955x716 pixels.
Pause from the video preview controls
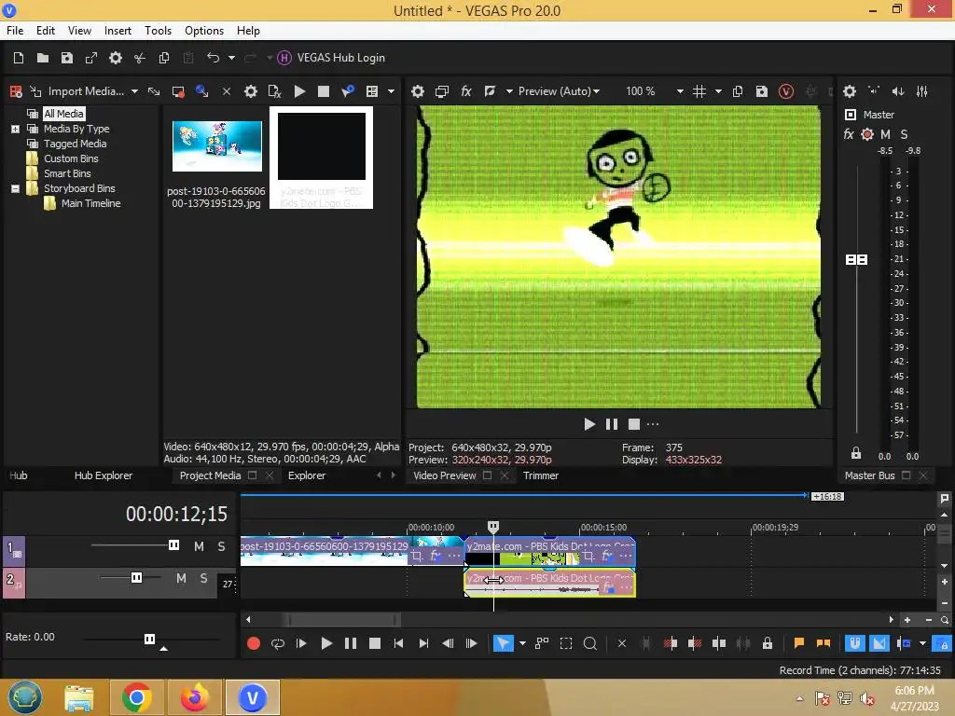[612, 424]
